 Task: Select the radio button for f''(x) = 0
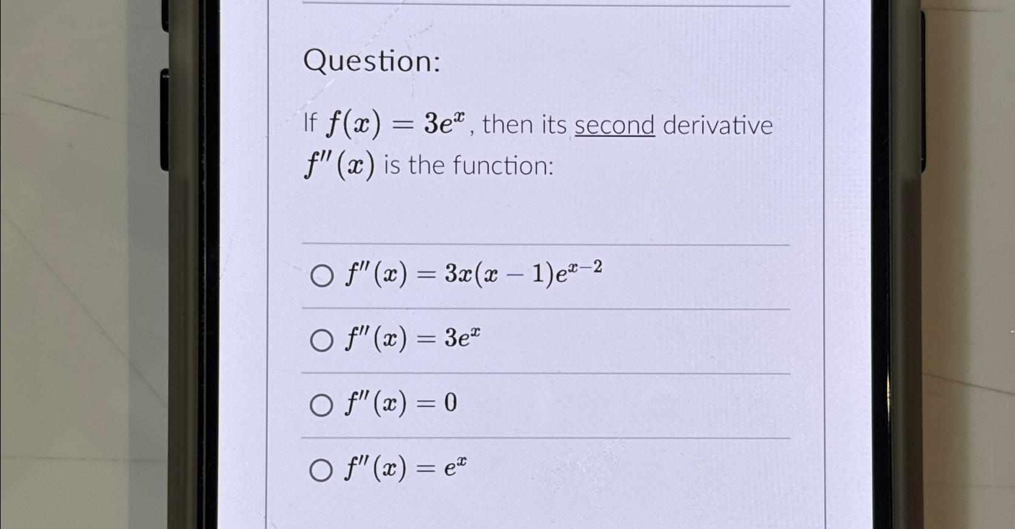pos(321,403)
